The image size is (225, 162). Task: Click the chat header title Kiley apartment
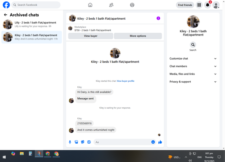tap(101, 18)
